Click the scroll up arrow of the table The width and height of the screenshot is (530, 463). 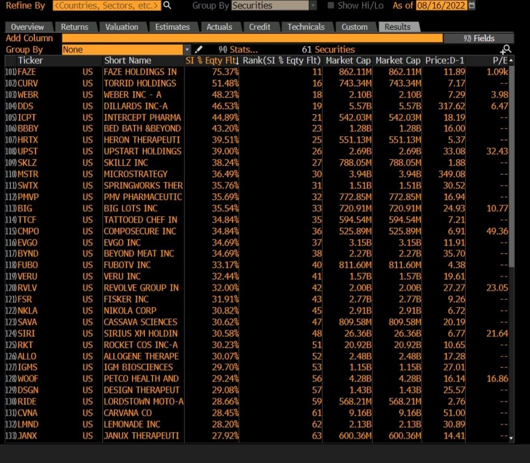511,60
